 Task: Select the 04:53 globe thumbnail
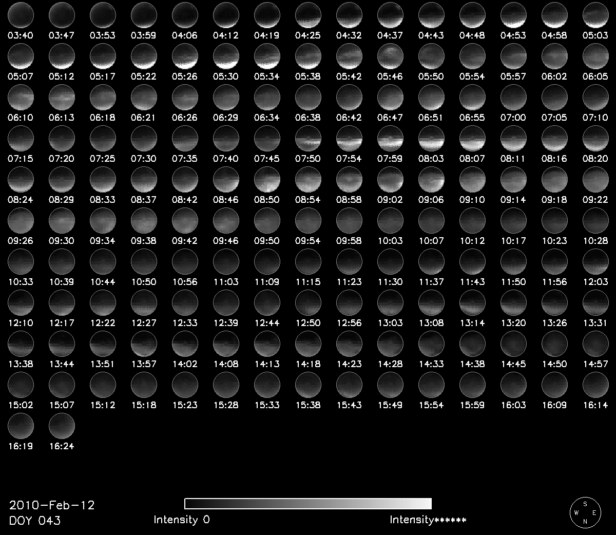[513, 15]
